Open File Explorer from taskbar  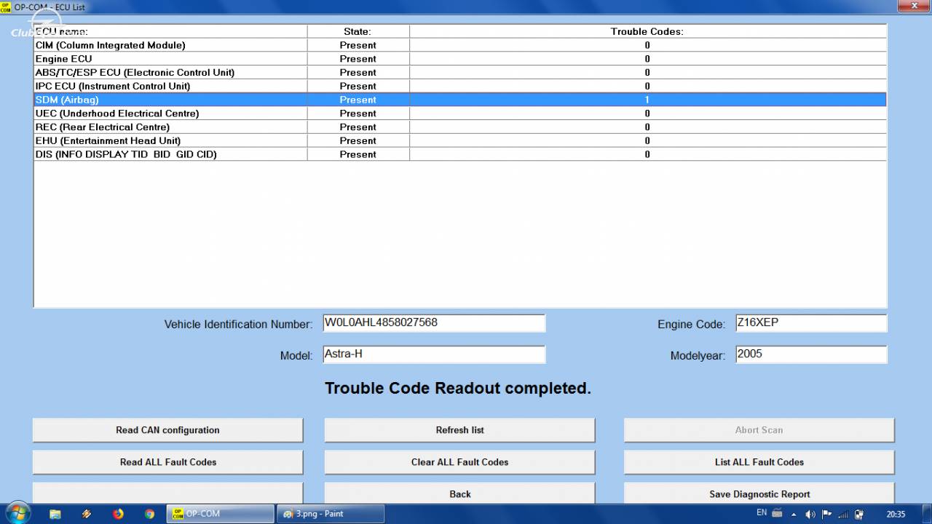[55, 514]
